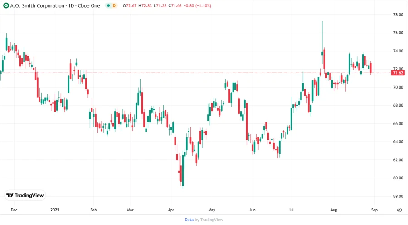This screenshot has width=408, height=225.
Task: Click the 60.00 price axis label
Action: [x=398, y=178]
